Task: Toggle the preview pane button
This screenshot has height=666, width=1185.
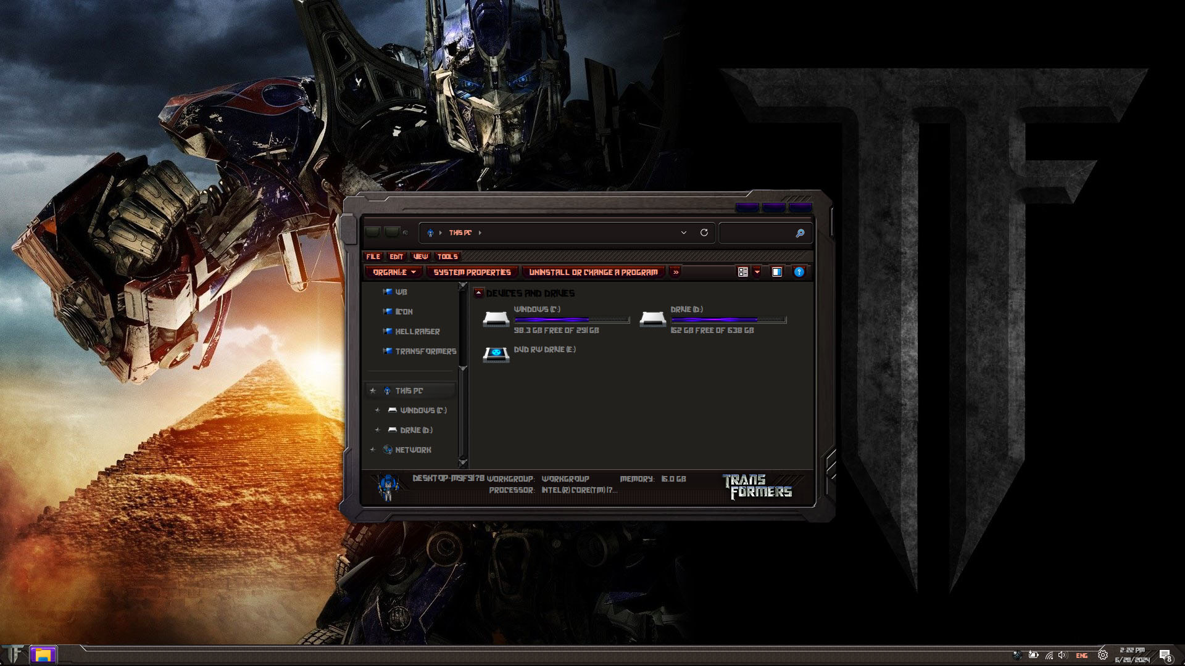Action: tap(777, 272)
